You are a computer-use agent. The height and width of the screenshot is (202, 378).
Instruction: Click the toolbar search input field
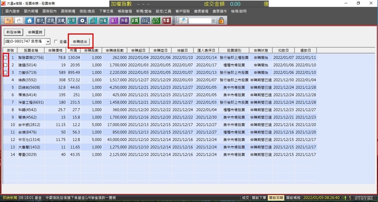(x=200, y=21)
